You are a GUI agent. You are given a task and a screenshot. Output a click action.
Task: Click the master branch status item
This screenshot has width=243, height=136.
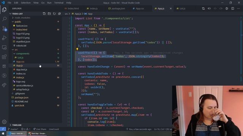coord(13,129)
